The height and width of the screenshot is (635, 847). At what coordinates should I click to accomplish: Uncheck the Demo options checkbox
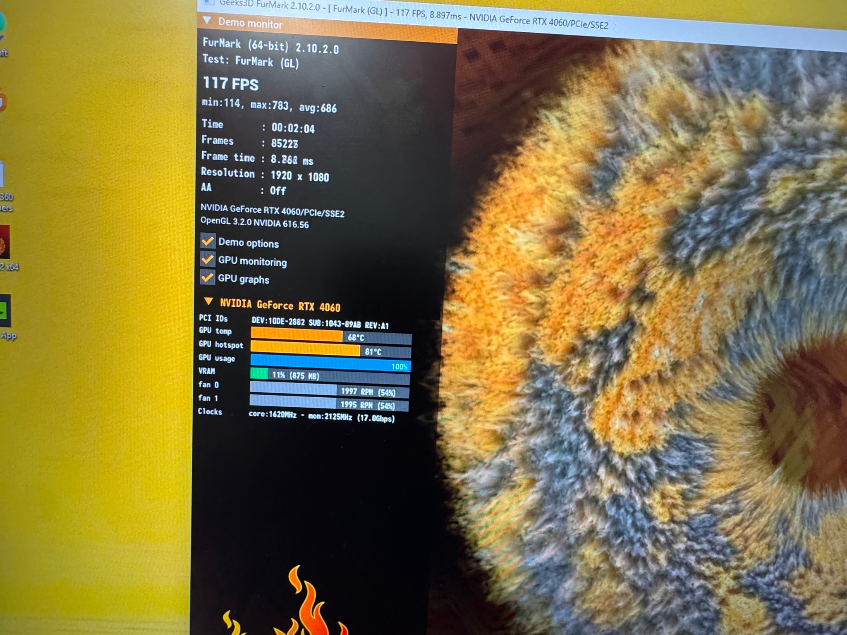click(208, 241)
